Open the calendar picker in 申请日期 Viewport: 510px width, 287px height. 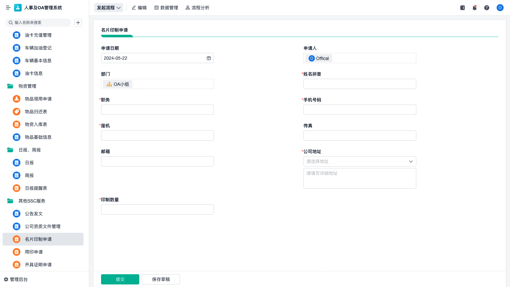[x=209, y=58]
